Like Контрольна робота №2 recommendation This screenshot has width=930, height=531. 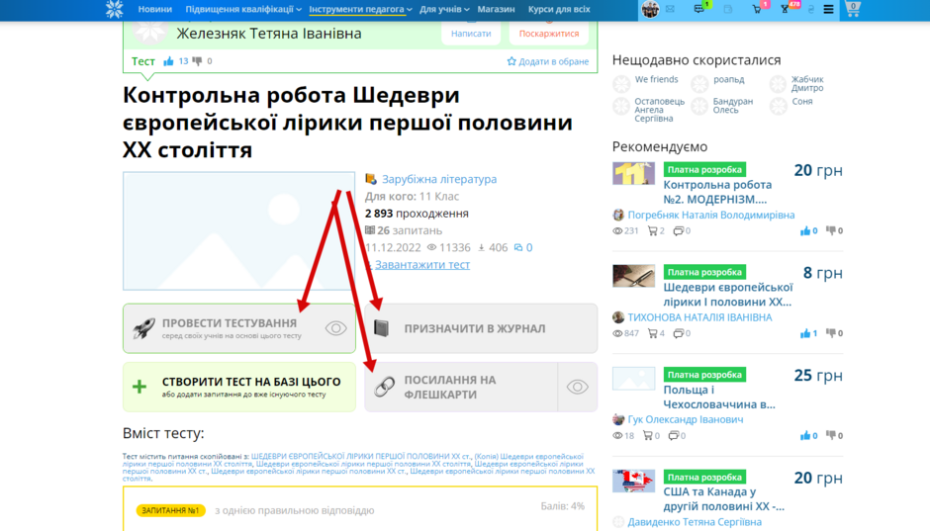[x=805, y=230]
